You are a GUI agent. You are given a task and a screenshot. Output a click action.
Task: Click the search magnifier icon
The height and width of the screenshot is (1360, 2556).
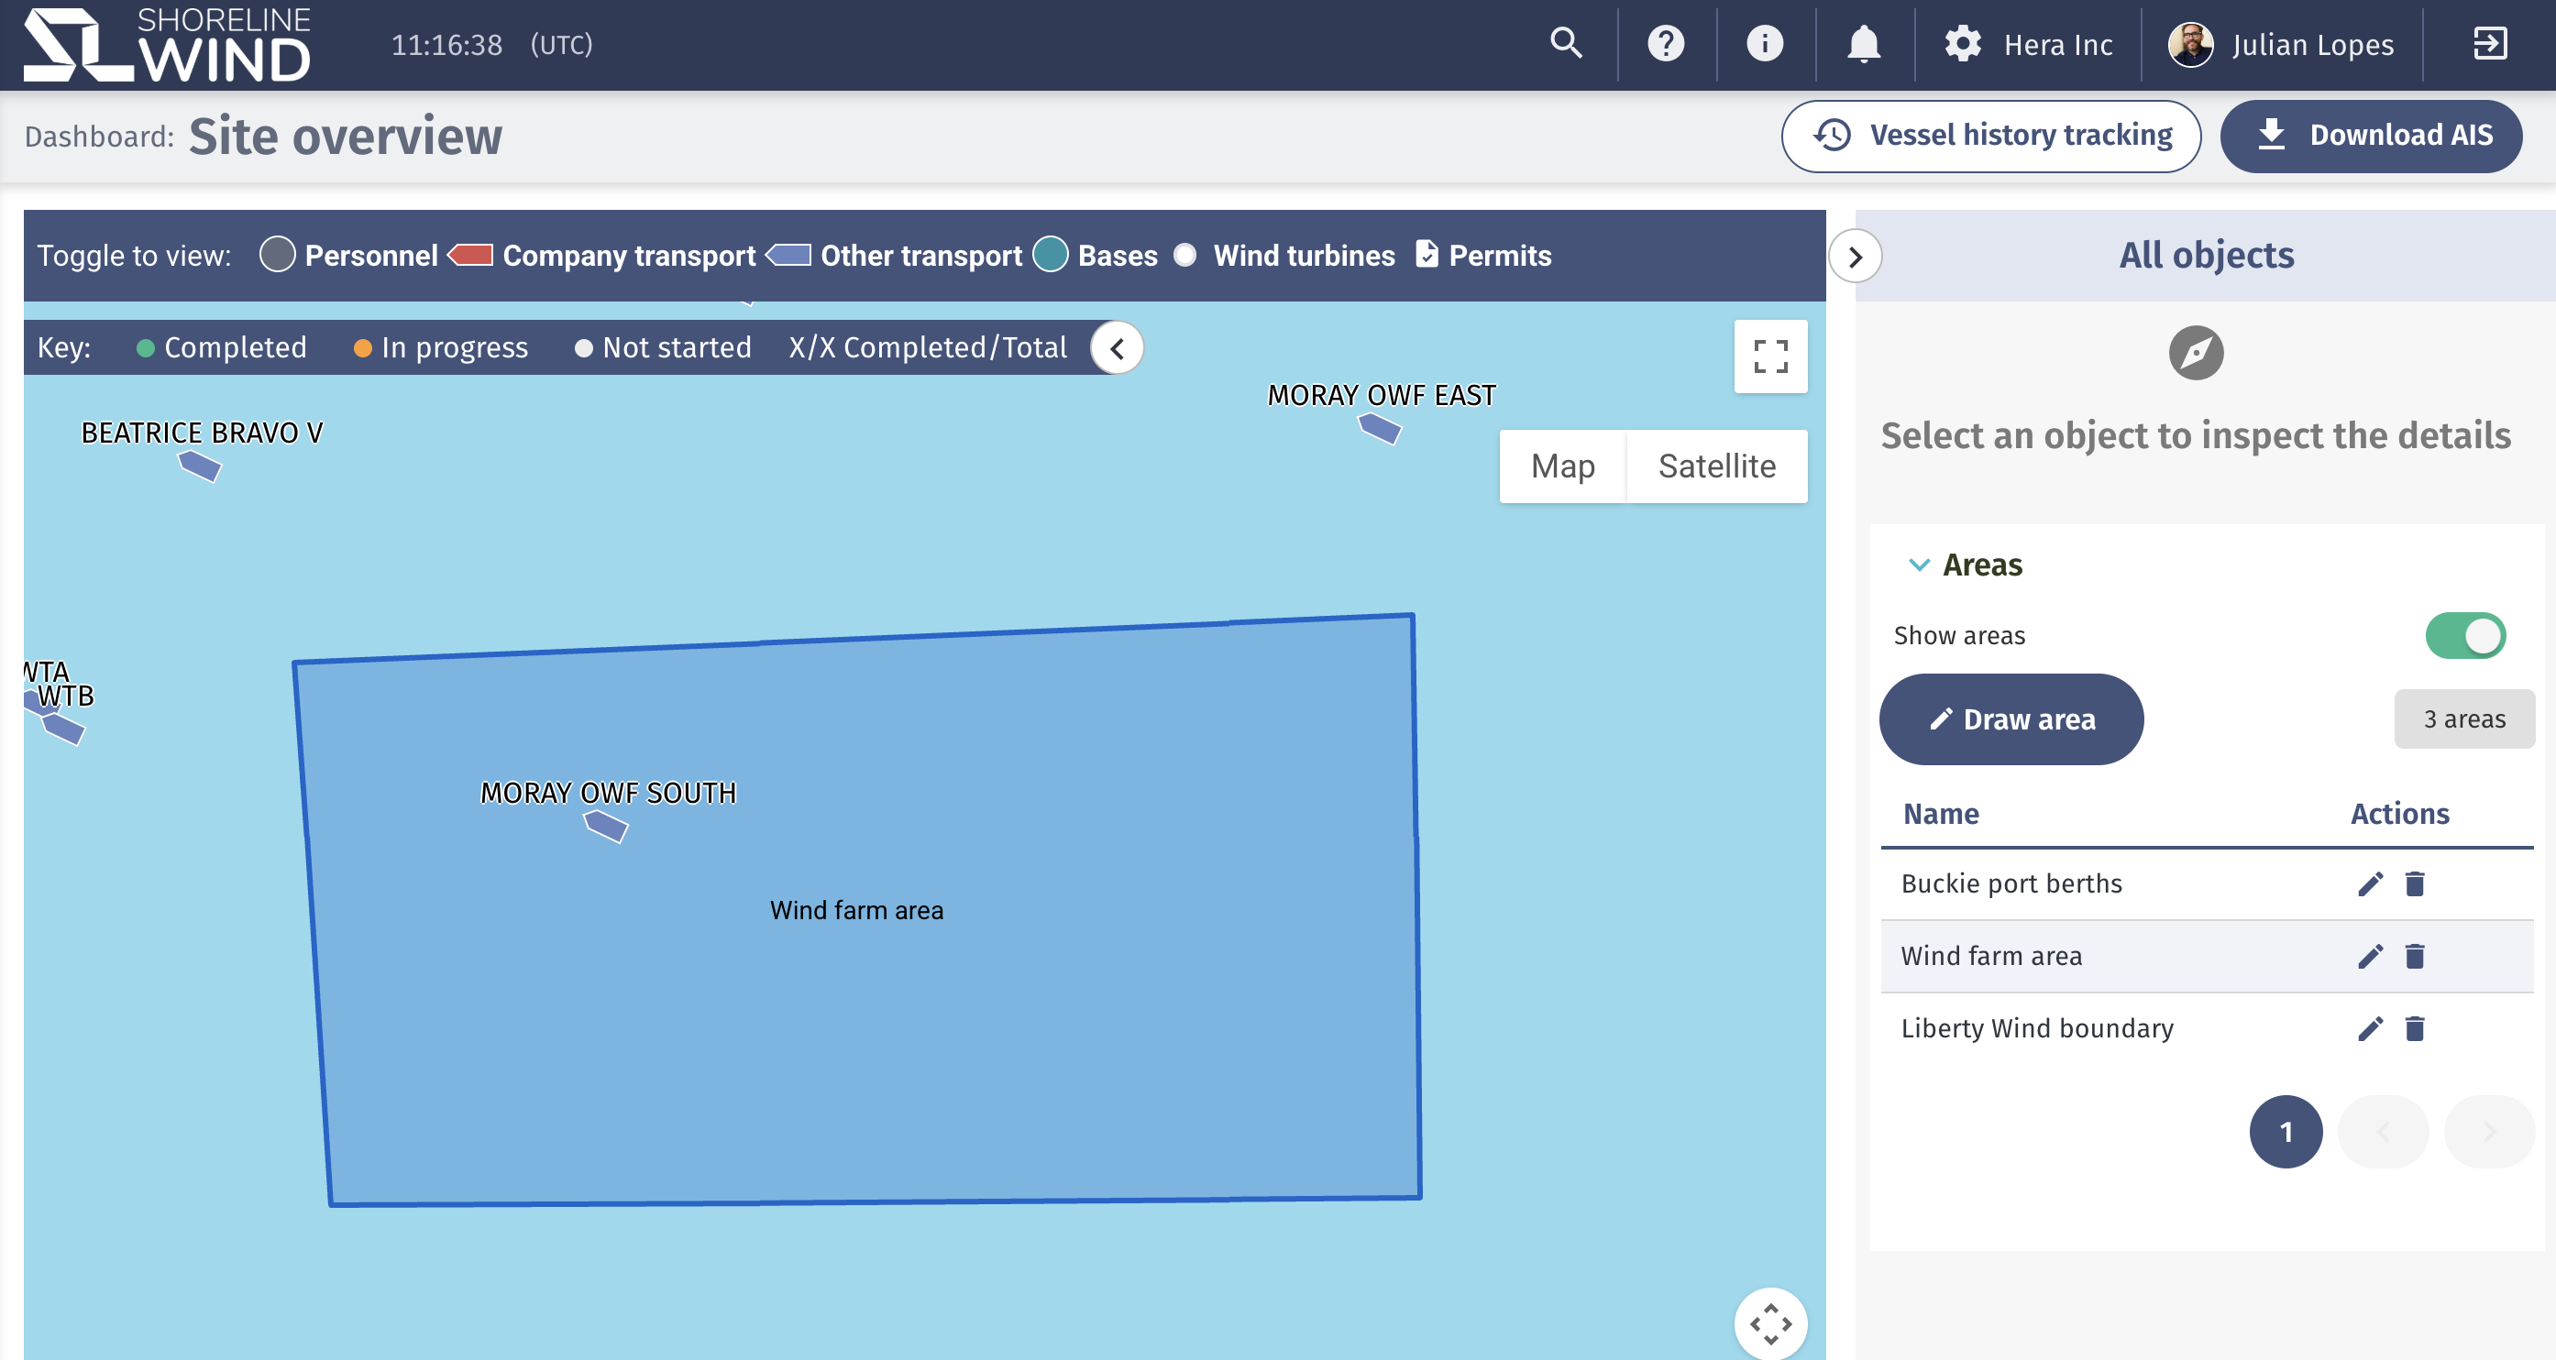point(1566,44)
